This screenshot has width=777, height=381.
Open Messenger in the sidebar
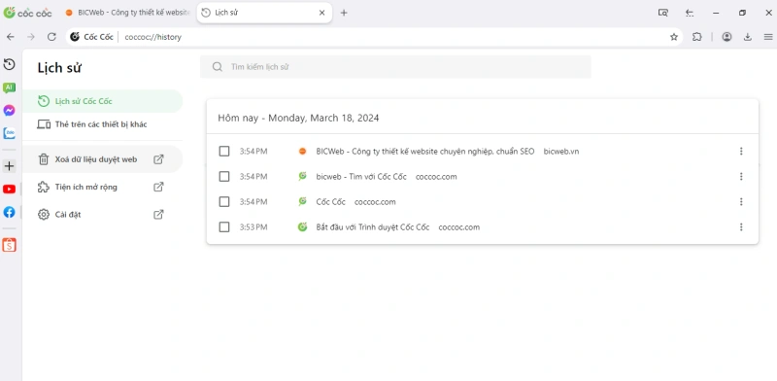pyautogui.click(x=9, y=110)
